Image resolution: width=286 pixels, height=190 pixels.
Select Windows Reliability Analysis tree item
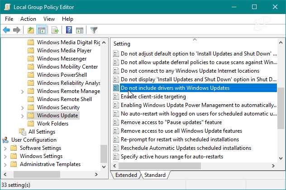(69, 83)
